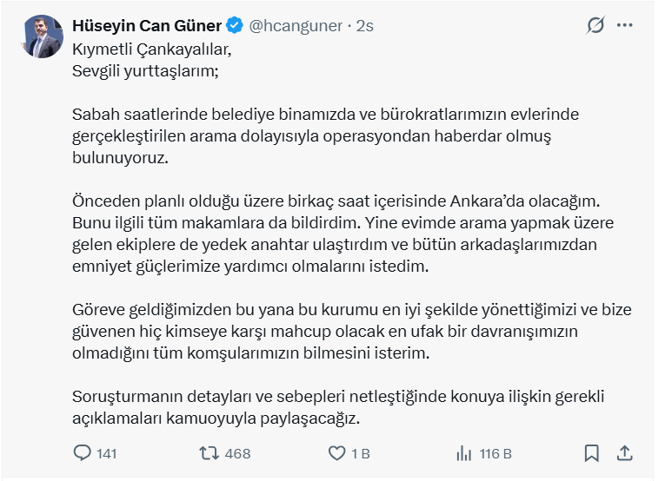Image resolution: width=665 pixels, height=481 pixels.
Task: Click paragraph beginning Soruşturmanın detayları
Action: (338, 407)
